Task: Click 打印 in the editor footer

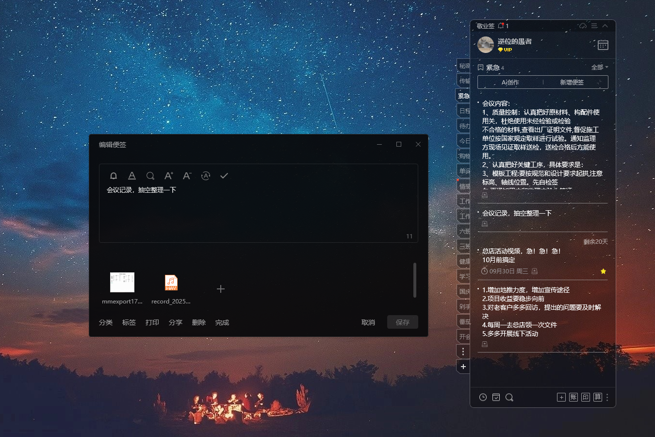Action: coord(152,322)
